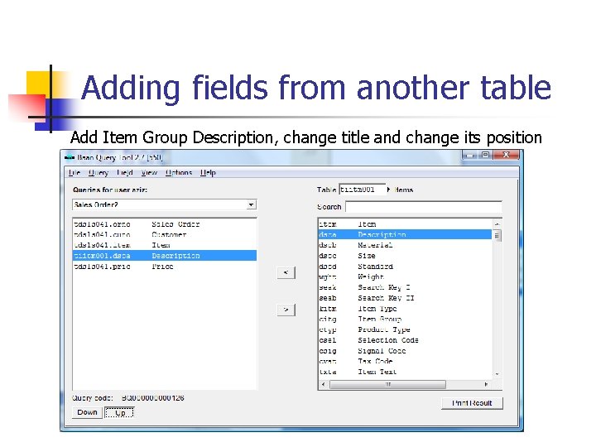Close the Baan Query Tool window
Screen dimensions: 596x447
pos(506,155)
